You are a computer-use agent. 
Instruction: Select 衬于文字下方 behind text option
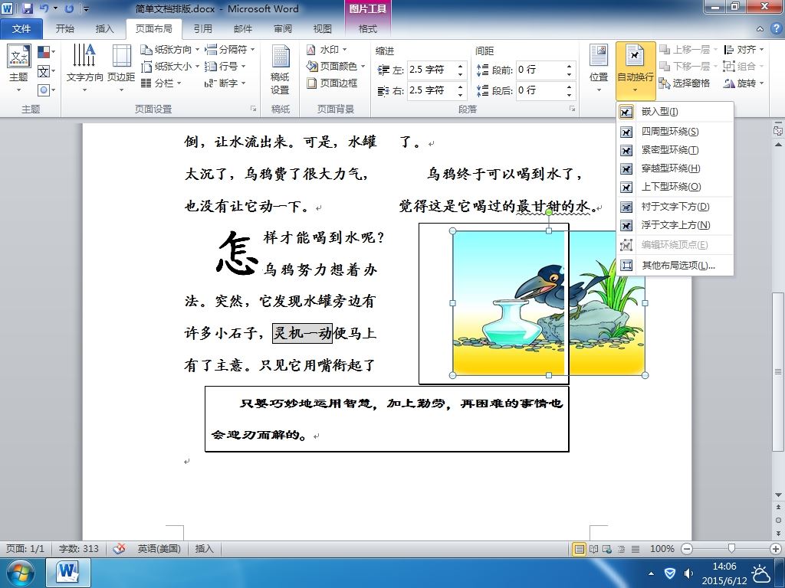(x=675, y=207)
